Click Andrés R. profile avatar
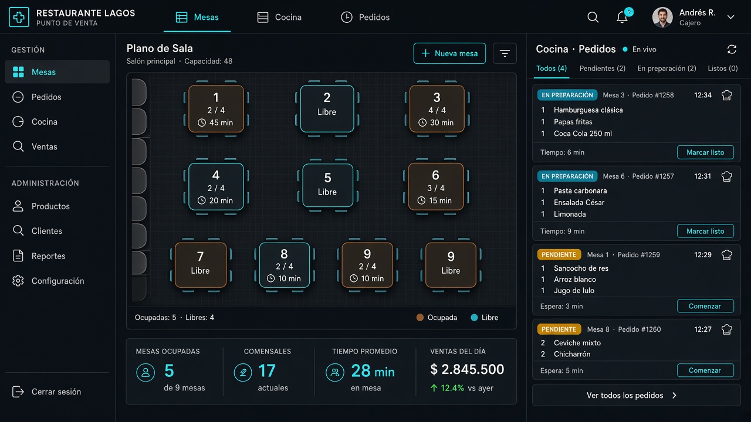This screenshot has height=422, width=751. click(x=662, y=18)
